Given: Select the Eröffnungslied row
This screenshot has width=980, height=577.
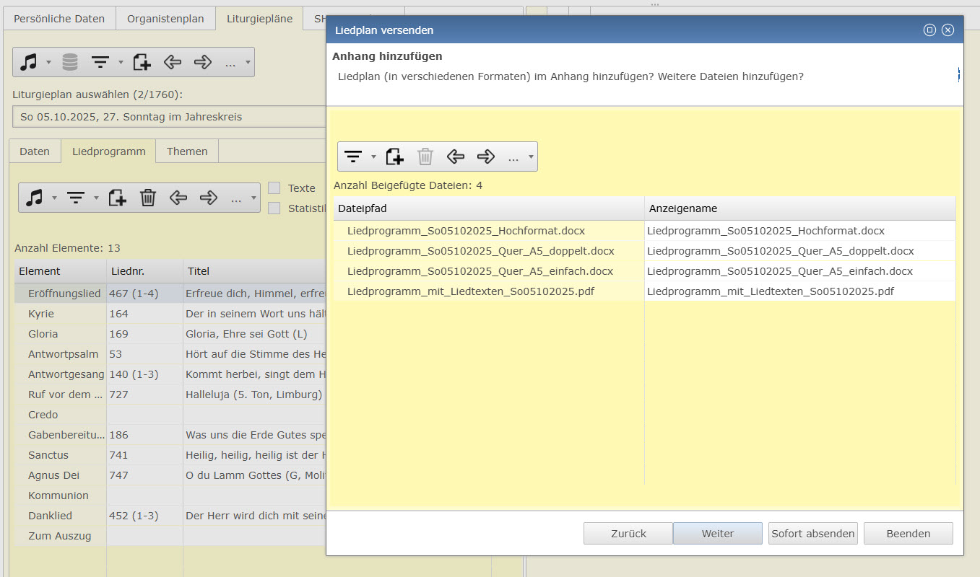Looking at the screenshot, I should (x=170, y=294).
